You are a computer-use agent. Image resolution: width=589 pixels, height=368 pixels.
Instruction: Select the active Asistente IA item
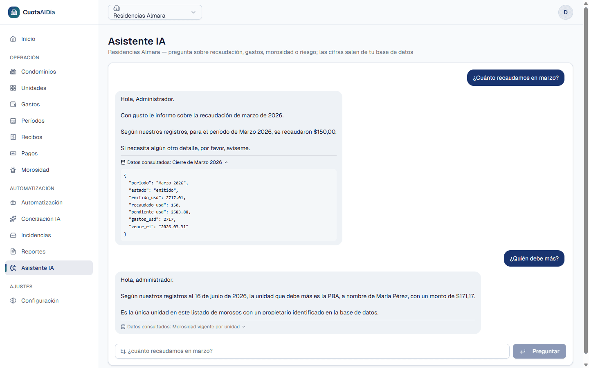(49, 268)
